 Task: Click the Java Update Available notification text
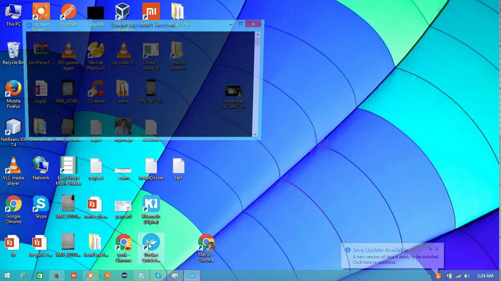pos(380,250)
